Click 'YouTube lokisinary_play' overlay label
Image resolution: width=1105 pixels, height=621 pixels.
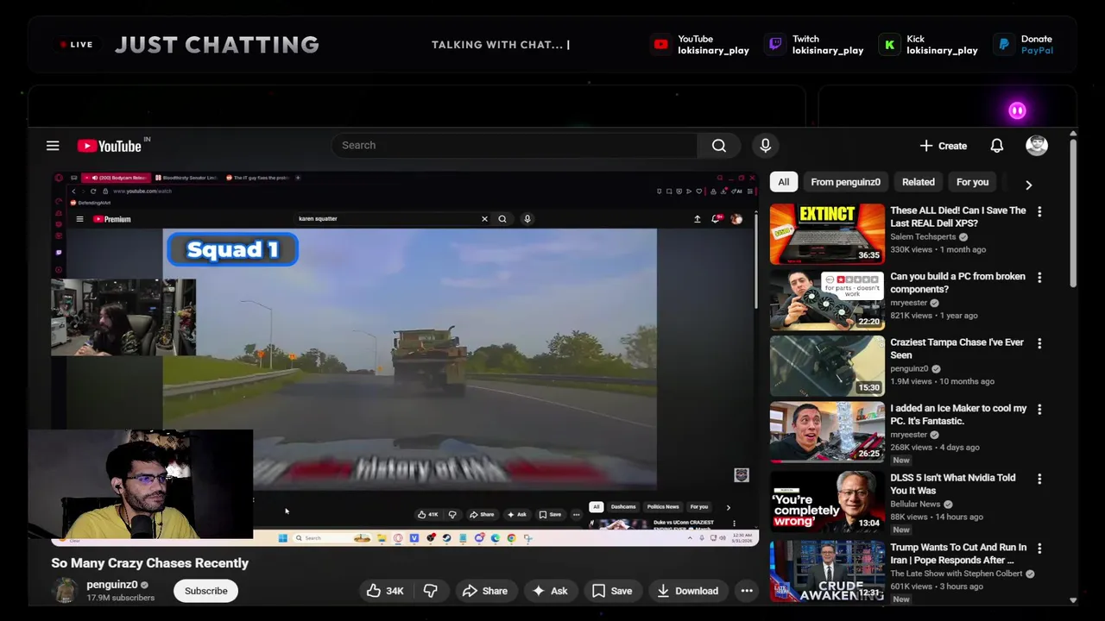pos(713,45)
